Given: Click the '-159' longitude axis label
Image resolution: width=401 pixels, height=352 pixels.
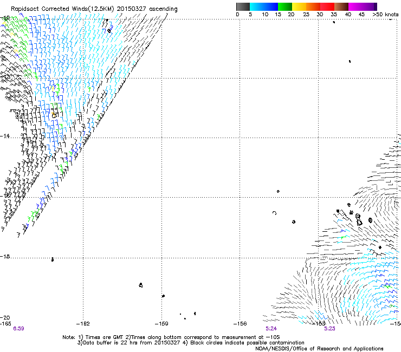Looking at the screenshot, I should [161, 324].
